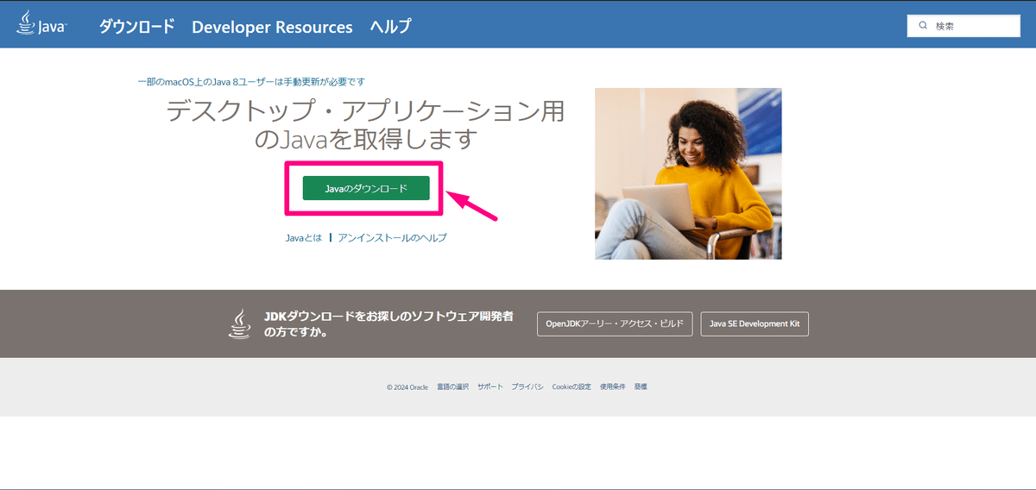Click the JDKダウンロードをお探しの banner text
1036x490 pixels.
388,324
